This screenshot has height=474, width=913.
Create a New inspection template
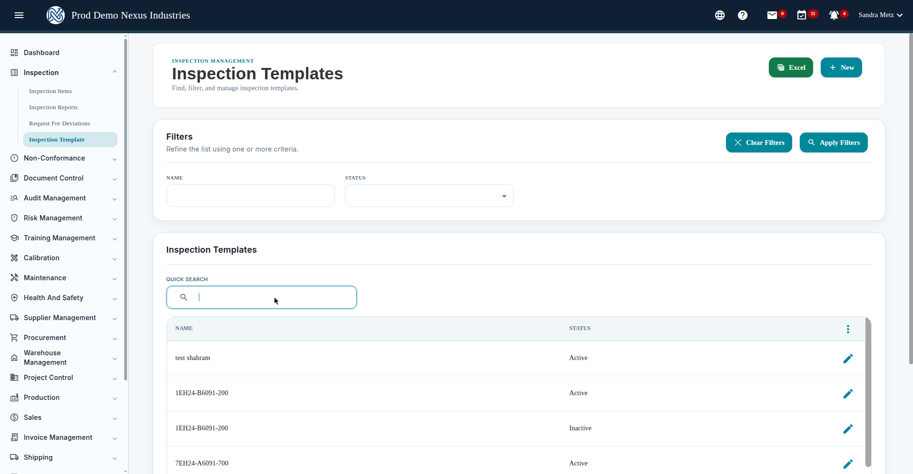[x=841, y=67]
